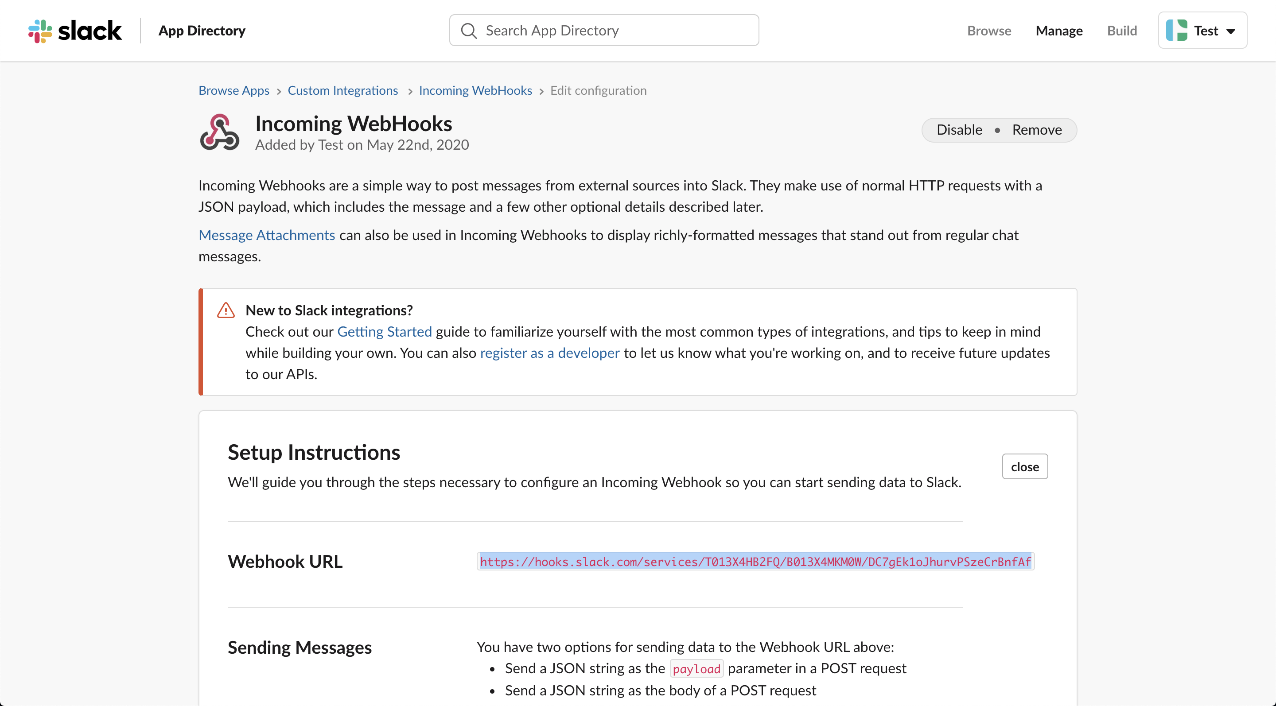Click 'Added by Test on May 22nd, 2020'

[x=362, y=144]
